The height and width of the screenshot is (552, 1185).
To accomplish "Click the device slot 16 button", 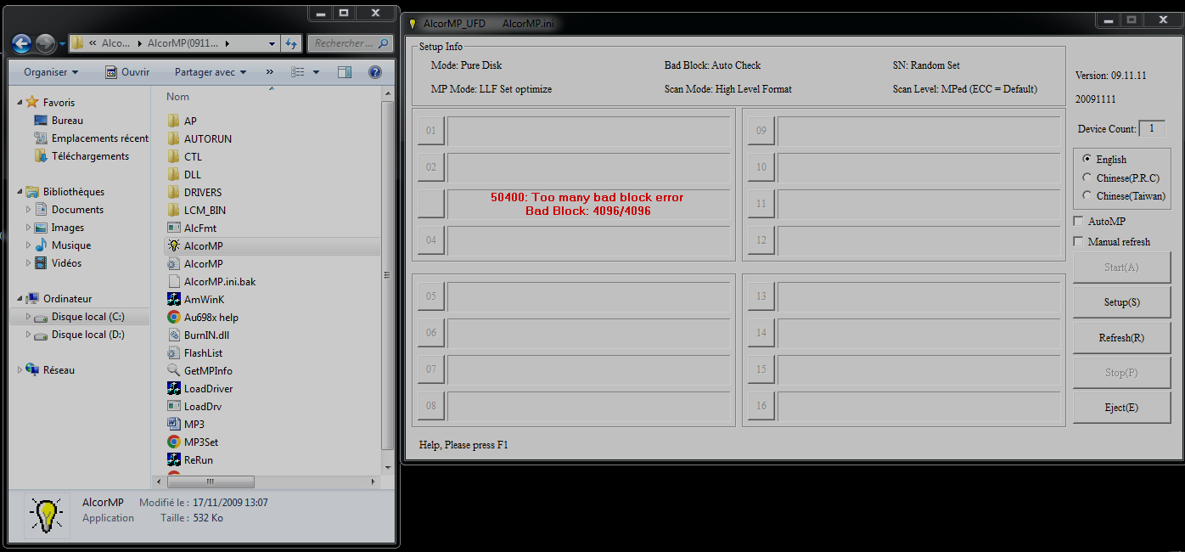I will pos(761,406).
